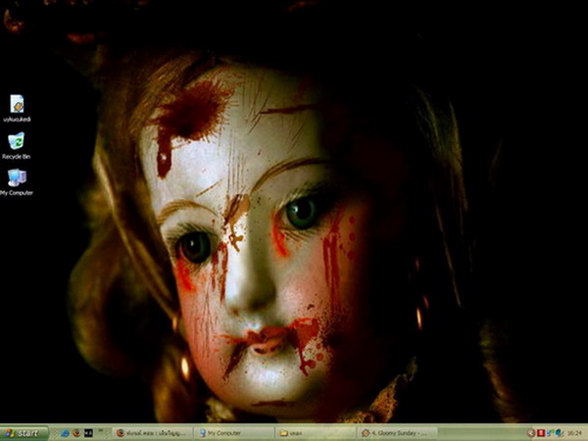Switch to Gloomy Sunday player taskbar button
The width and height of the screenshot is (588, 441).
(397, 433)
